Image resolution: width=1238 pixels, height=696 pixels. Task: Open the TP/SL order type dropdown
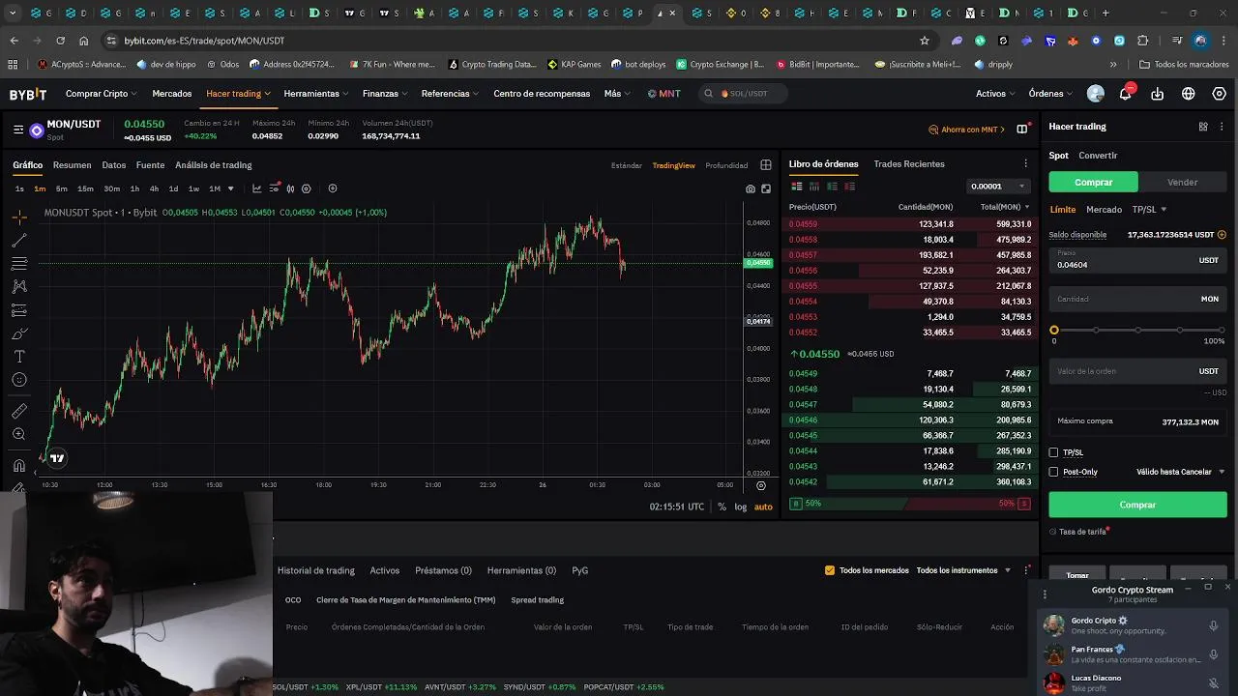pyautogui.click(x=1149, y=210)
